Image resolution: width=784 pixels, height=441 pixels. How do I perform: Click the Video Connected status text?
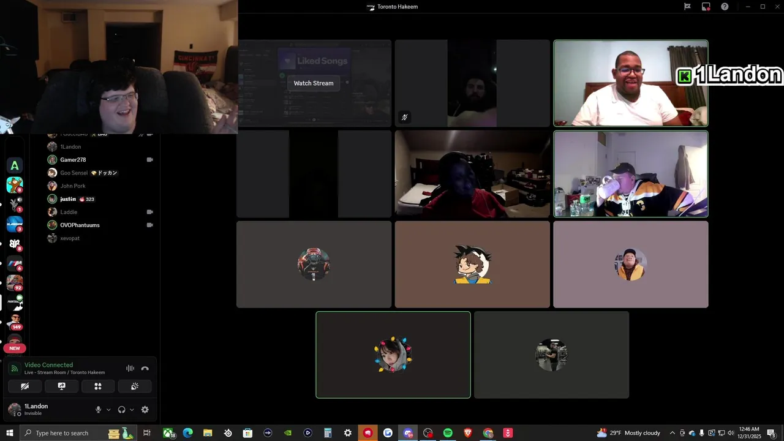(48, 365)
